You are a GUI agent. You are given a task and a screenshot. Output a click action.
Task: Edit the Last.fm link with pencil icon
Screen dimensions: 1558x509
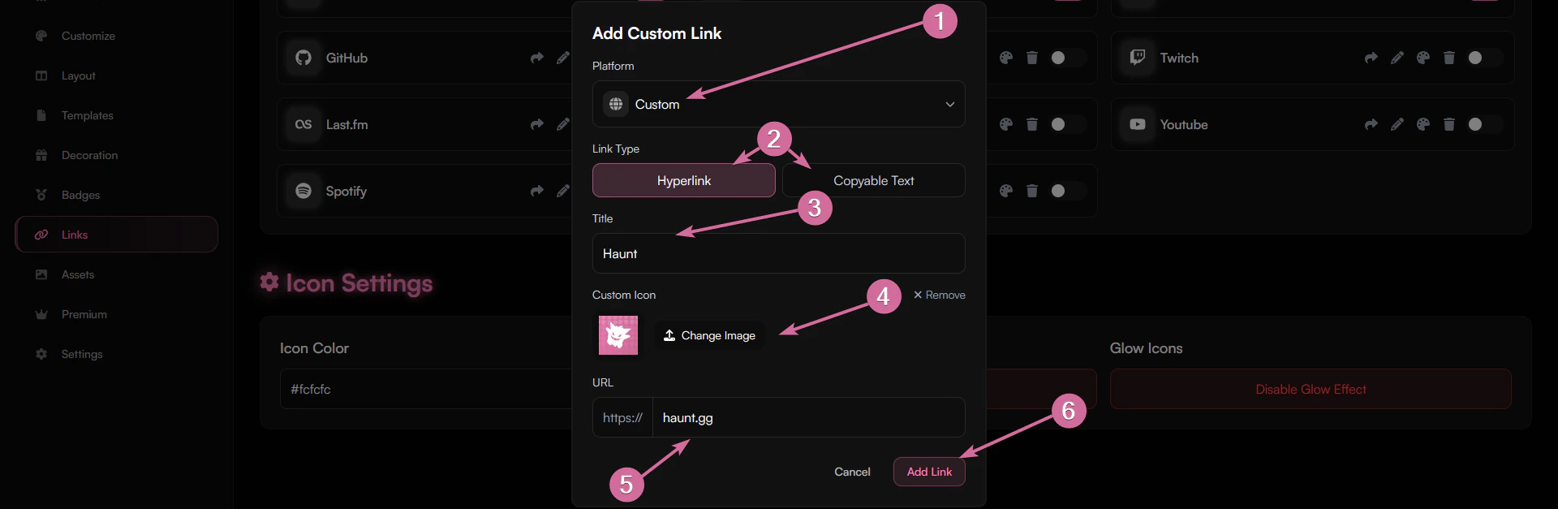(562, 124)
